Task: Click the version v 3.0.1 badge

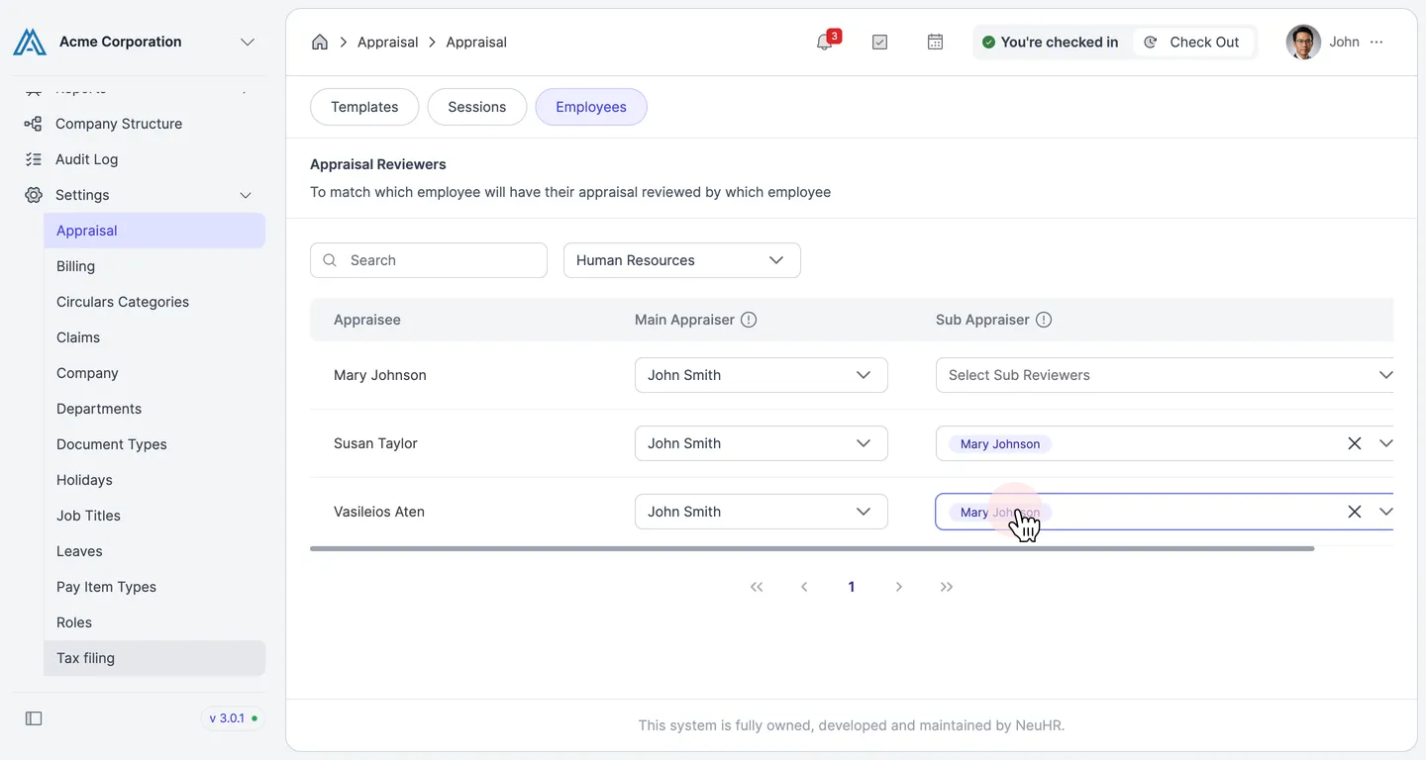Action: coord(233,718)
